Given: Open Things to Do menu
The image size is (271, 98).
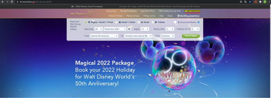Looking at the screenshot, I should click(x=149, y=16).
